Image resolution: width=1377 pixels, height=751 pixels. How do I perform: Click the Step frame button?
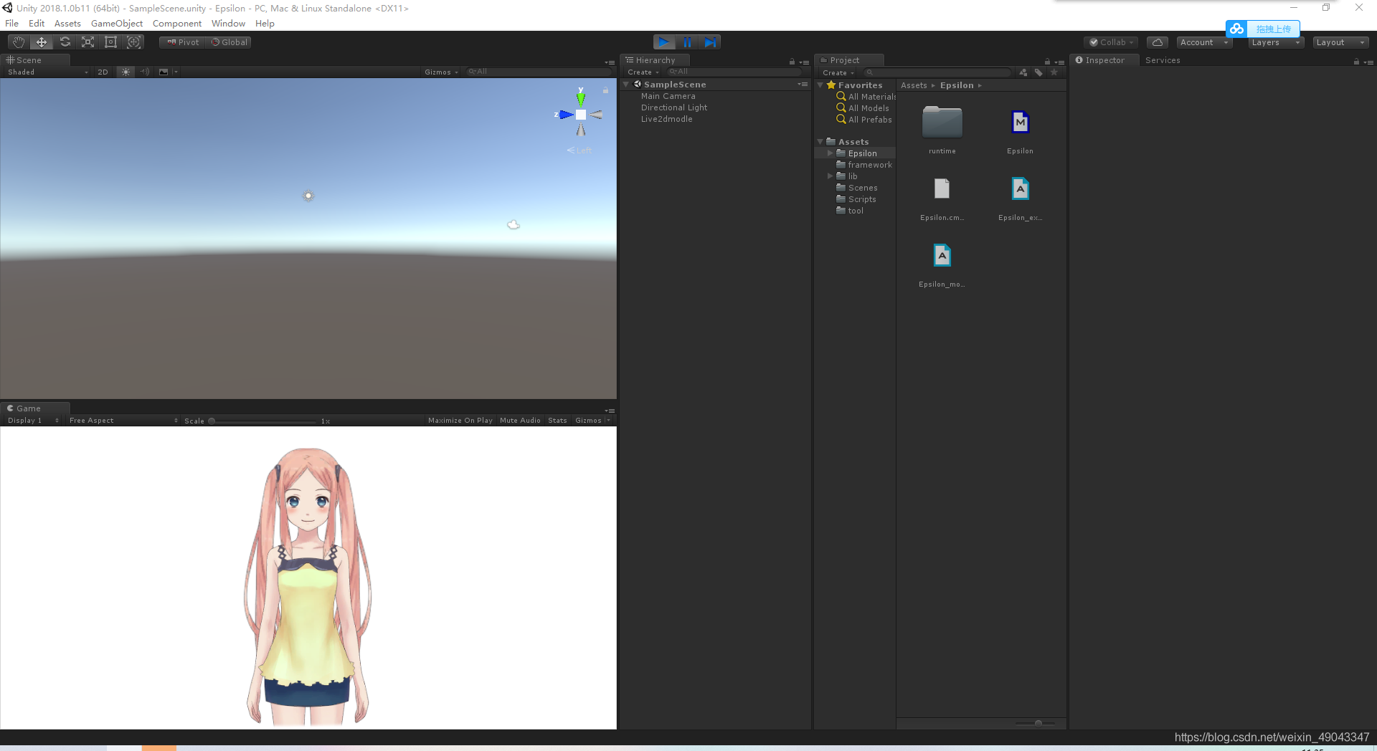tap(710, 42)
